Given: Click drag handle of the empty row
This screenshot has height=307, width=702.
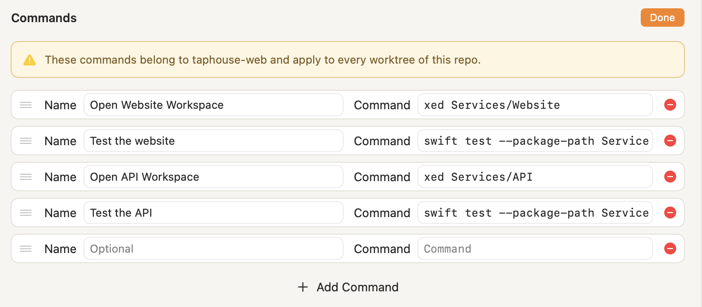Looking at the screenshot, I should coord(26,249).
